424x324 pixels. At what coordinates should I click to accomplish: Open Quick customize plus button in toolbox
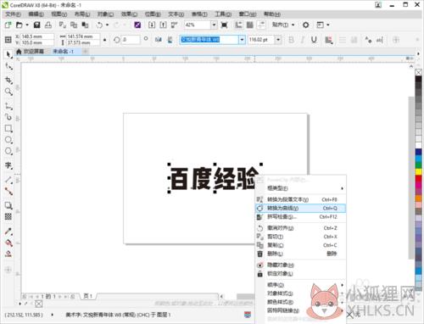(x=8, y=270)
